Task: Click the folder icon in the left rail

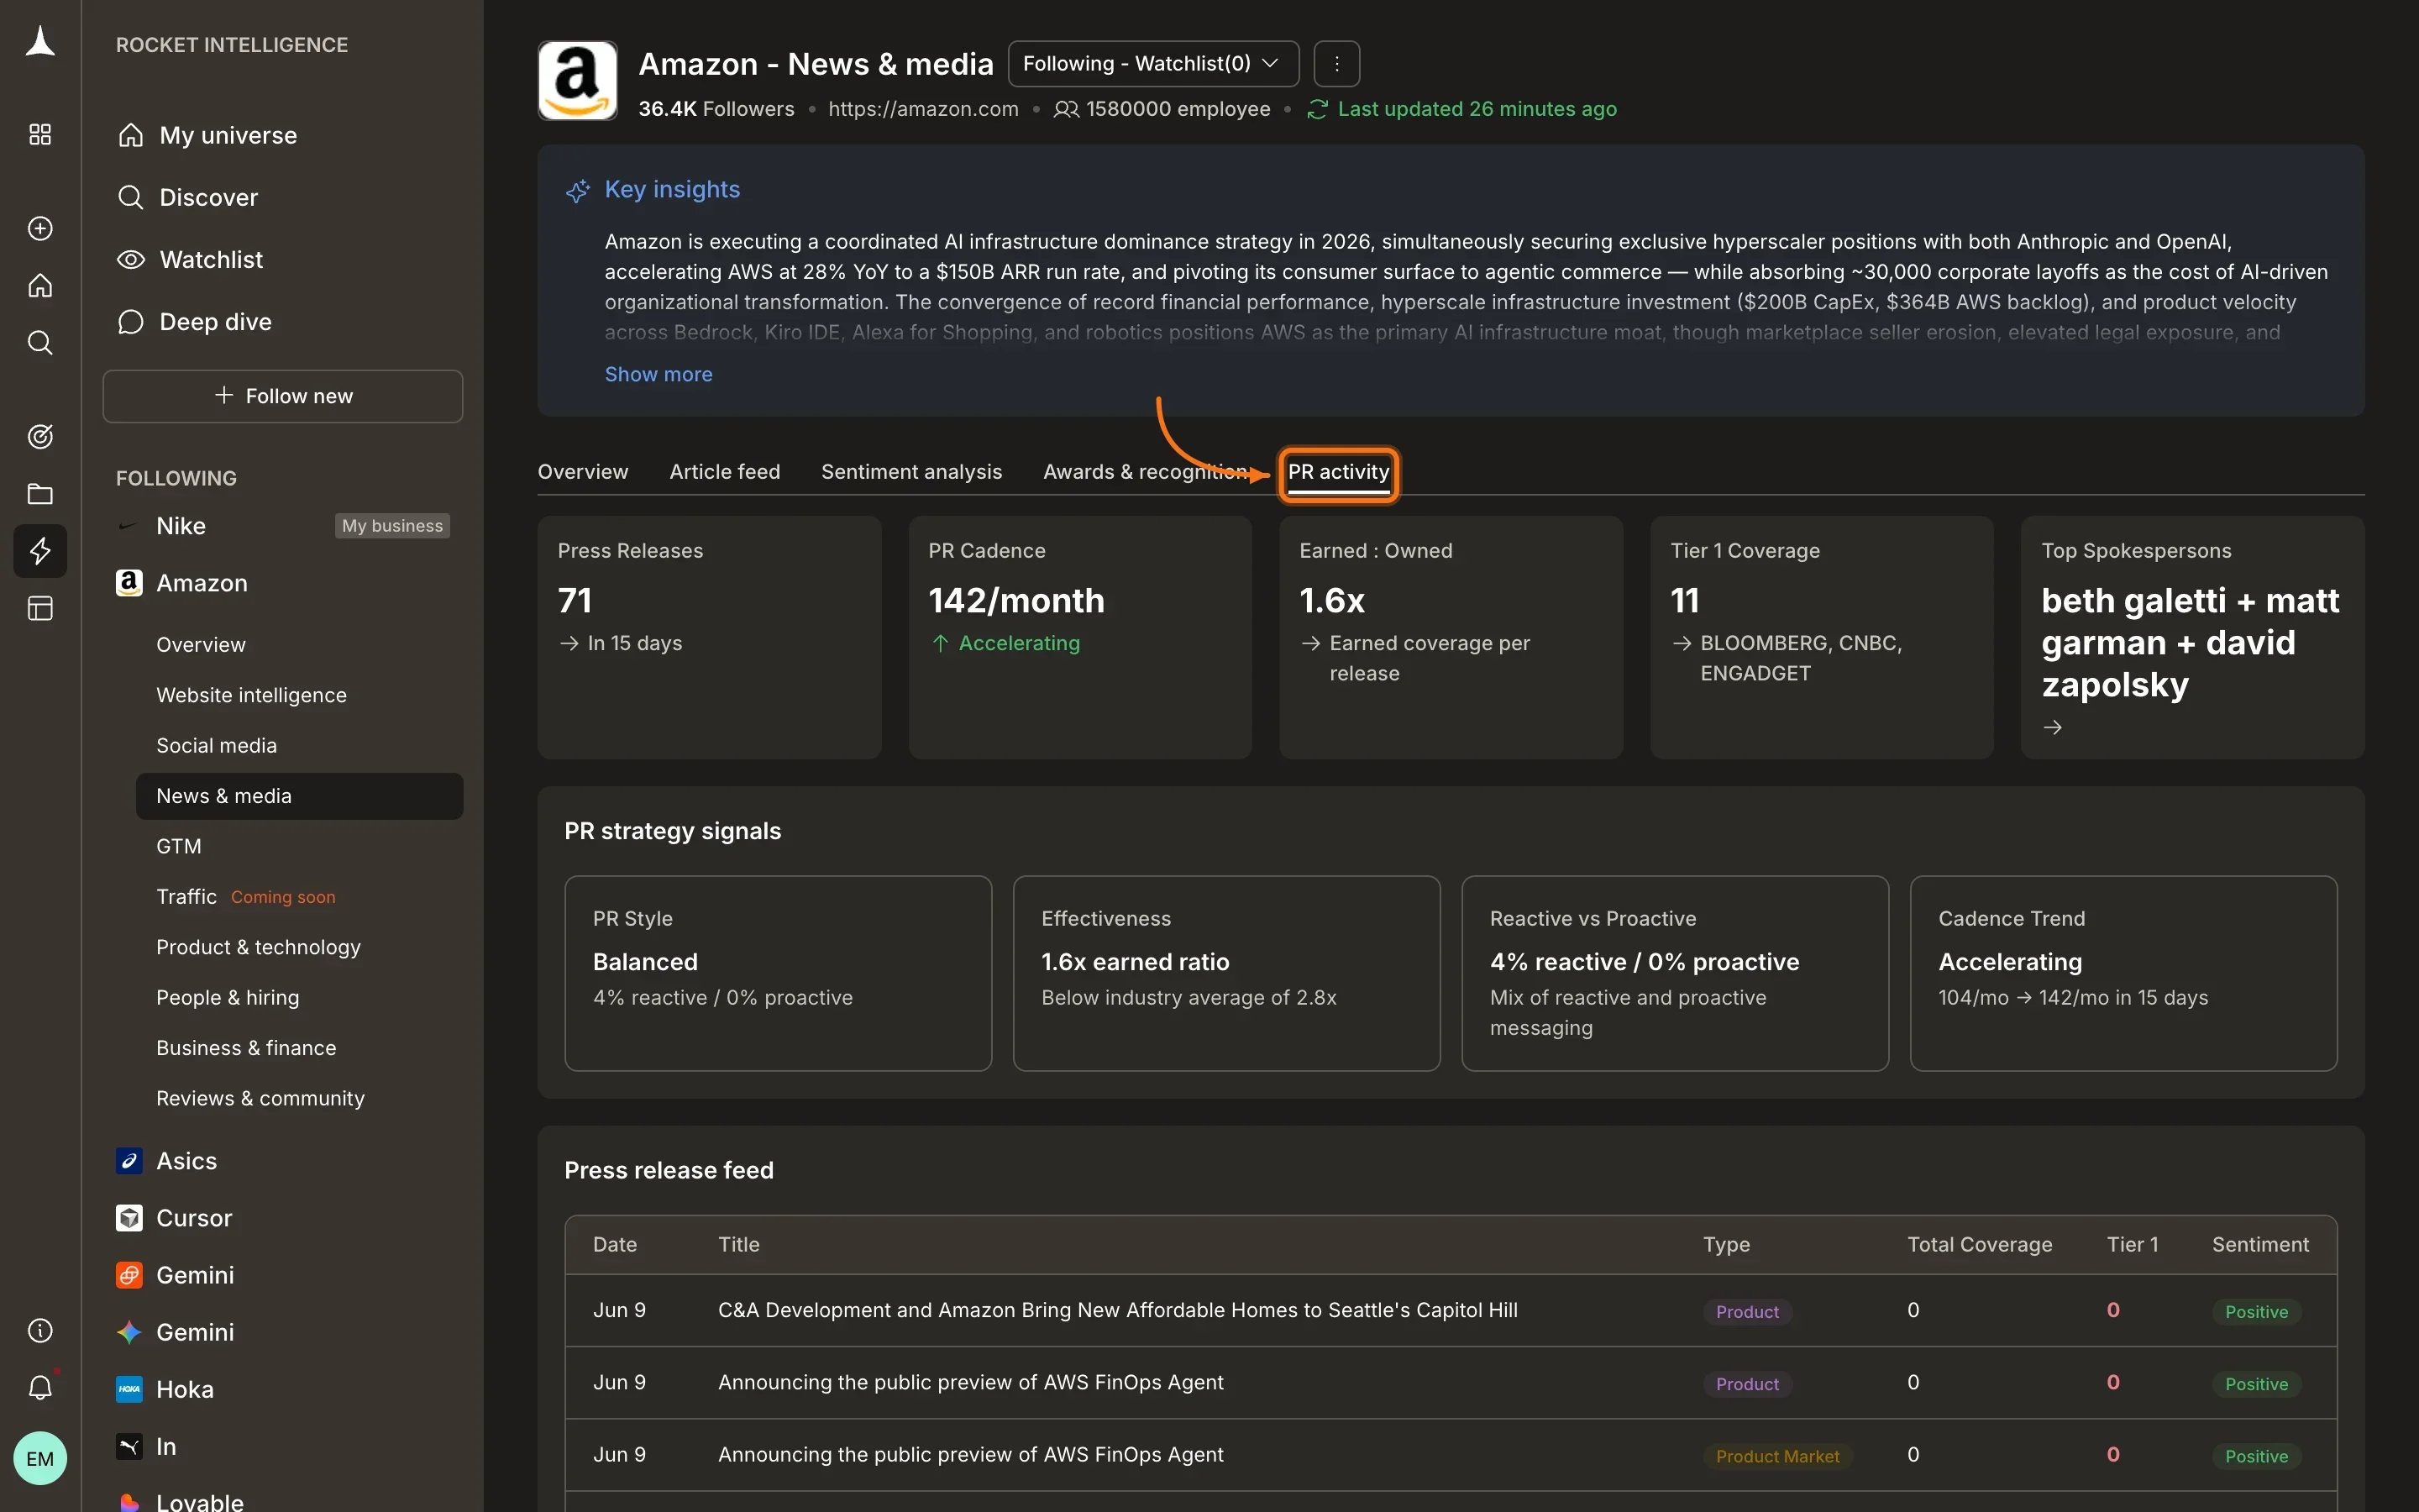Action: [x=40, y=494]
